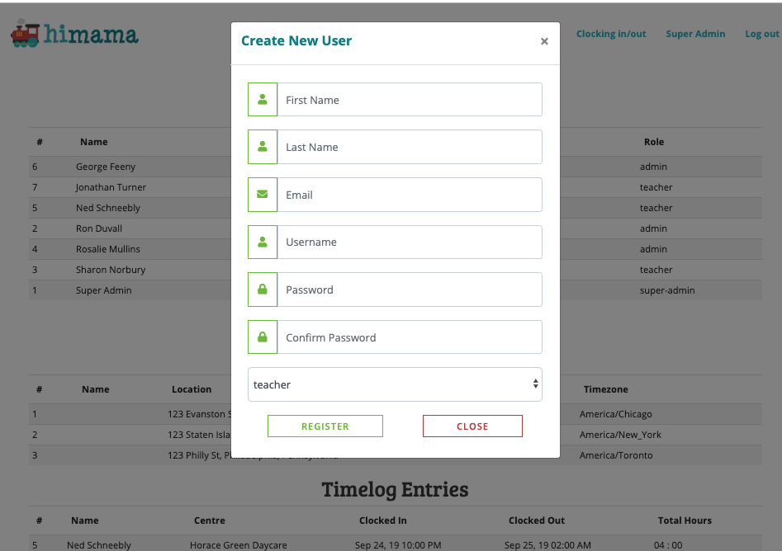782x551 pixels.
Task: Click the Total Hours column header
Action: [x=685, y=520]
